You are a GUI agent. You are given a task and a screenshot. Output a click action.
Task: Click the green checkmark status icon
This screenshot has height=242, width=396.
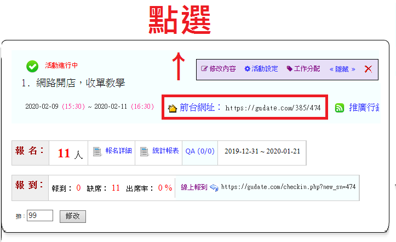(x=32, y=66)
